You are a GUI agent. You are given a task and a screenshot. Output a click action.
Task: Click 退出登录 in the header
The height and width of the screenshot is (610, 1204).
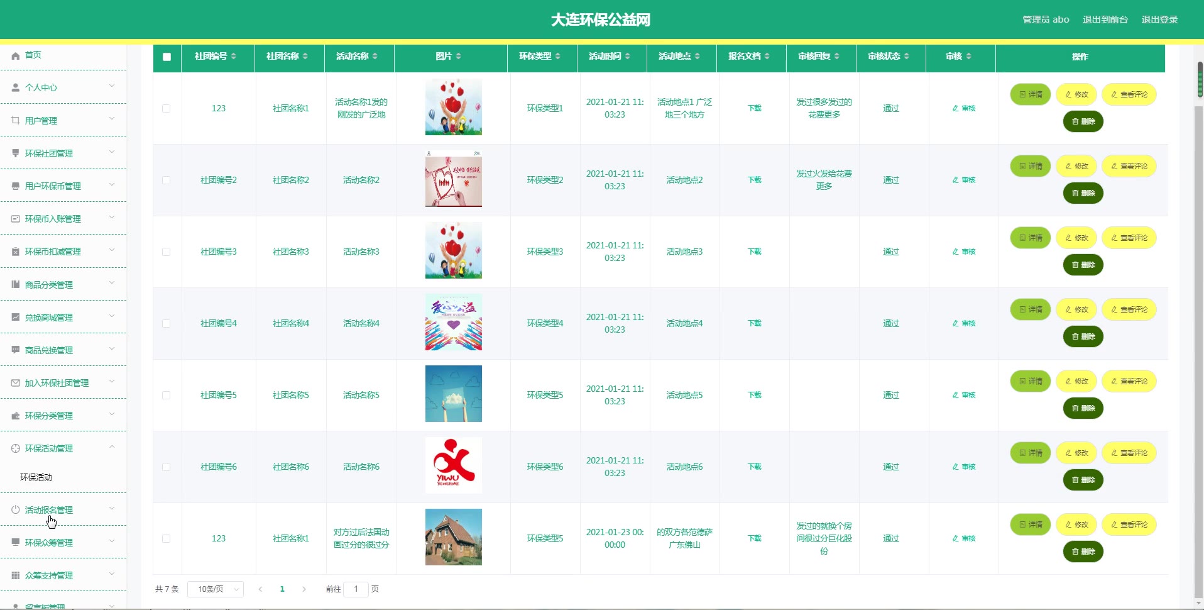(x=1160, y=19)
